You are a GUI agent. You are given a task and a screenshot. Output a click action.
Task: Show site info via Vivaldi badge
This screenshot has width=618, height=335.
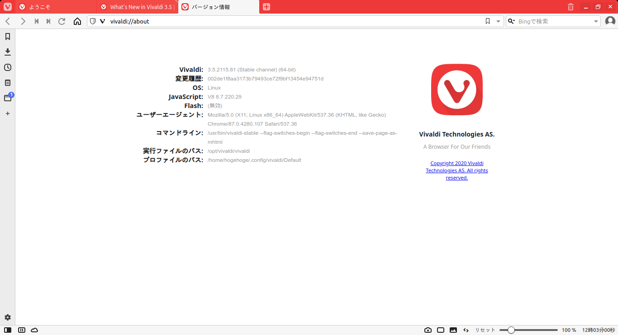coord(102,21)
